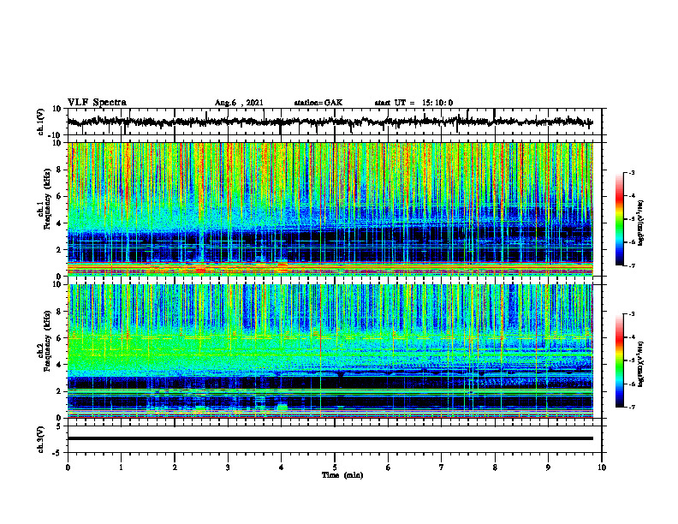
Task: Click the "-7" label on upper colorbar
Action: tap(632, 265)
